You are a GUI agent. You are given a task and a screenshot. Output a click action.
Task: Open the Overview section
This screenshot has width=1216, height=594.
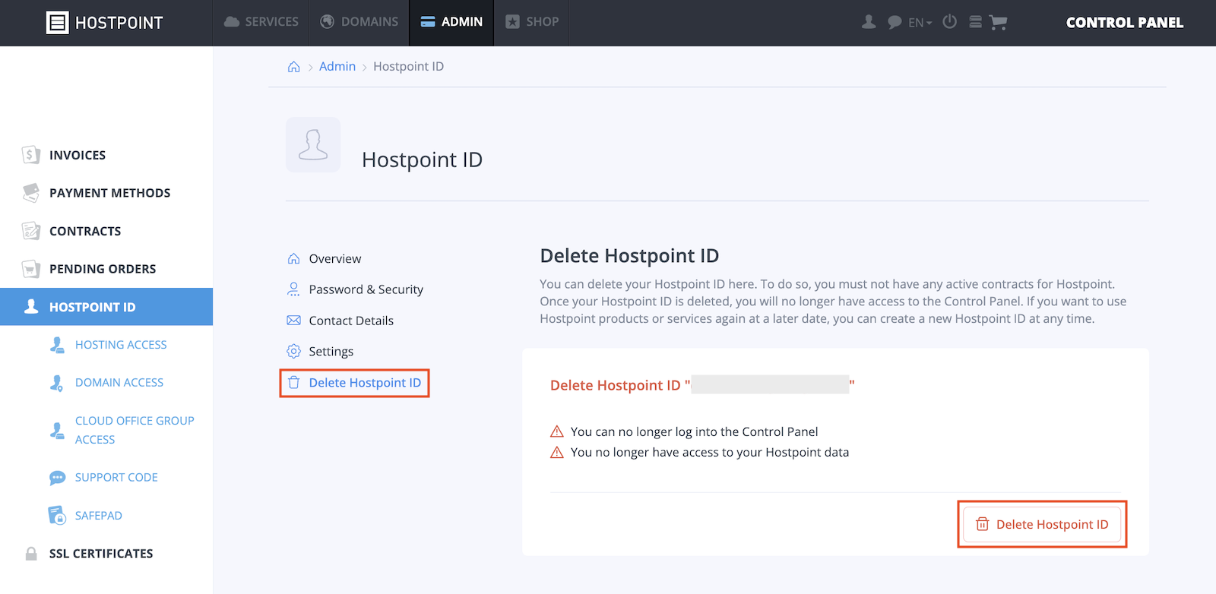tap(335, 258)
